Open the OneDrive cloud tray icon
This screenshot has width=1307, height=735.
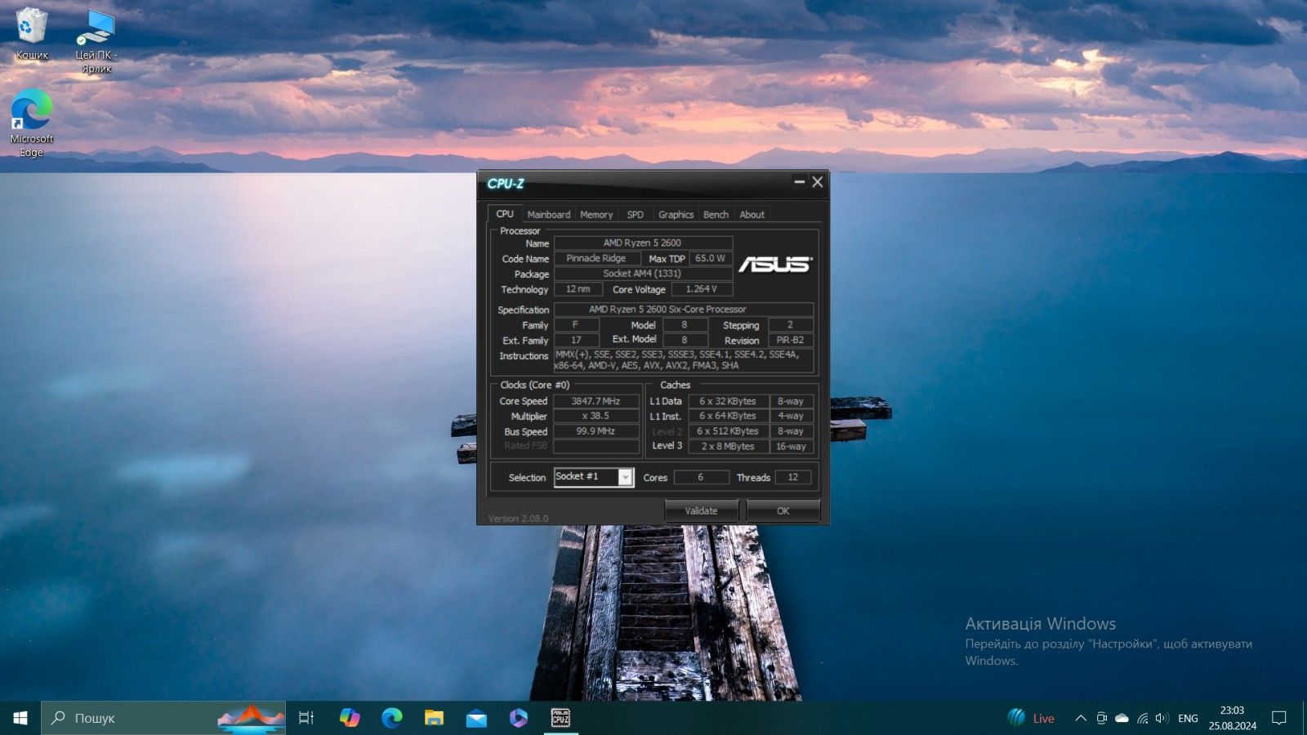pyautogui.click(x=1122, y=718)
